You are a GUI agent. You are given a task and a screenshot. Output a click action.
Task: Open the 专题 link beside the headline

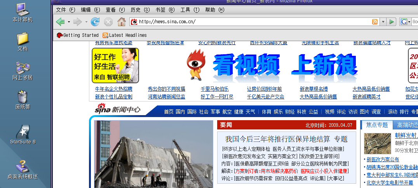pyautogui.click(x=341, y=139)
